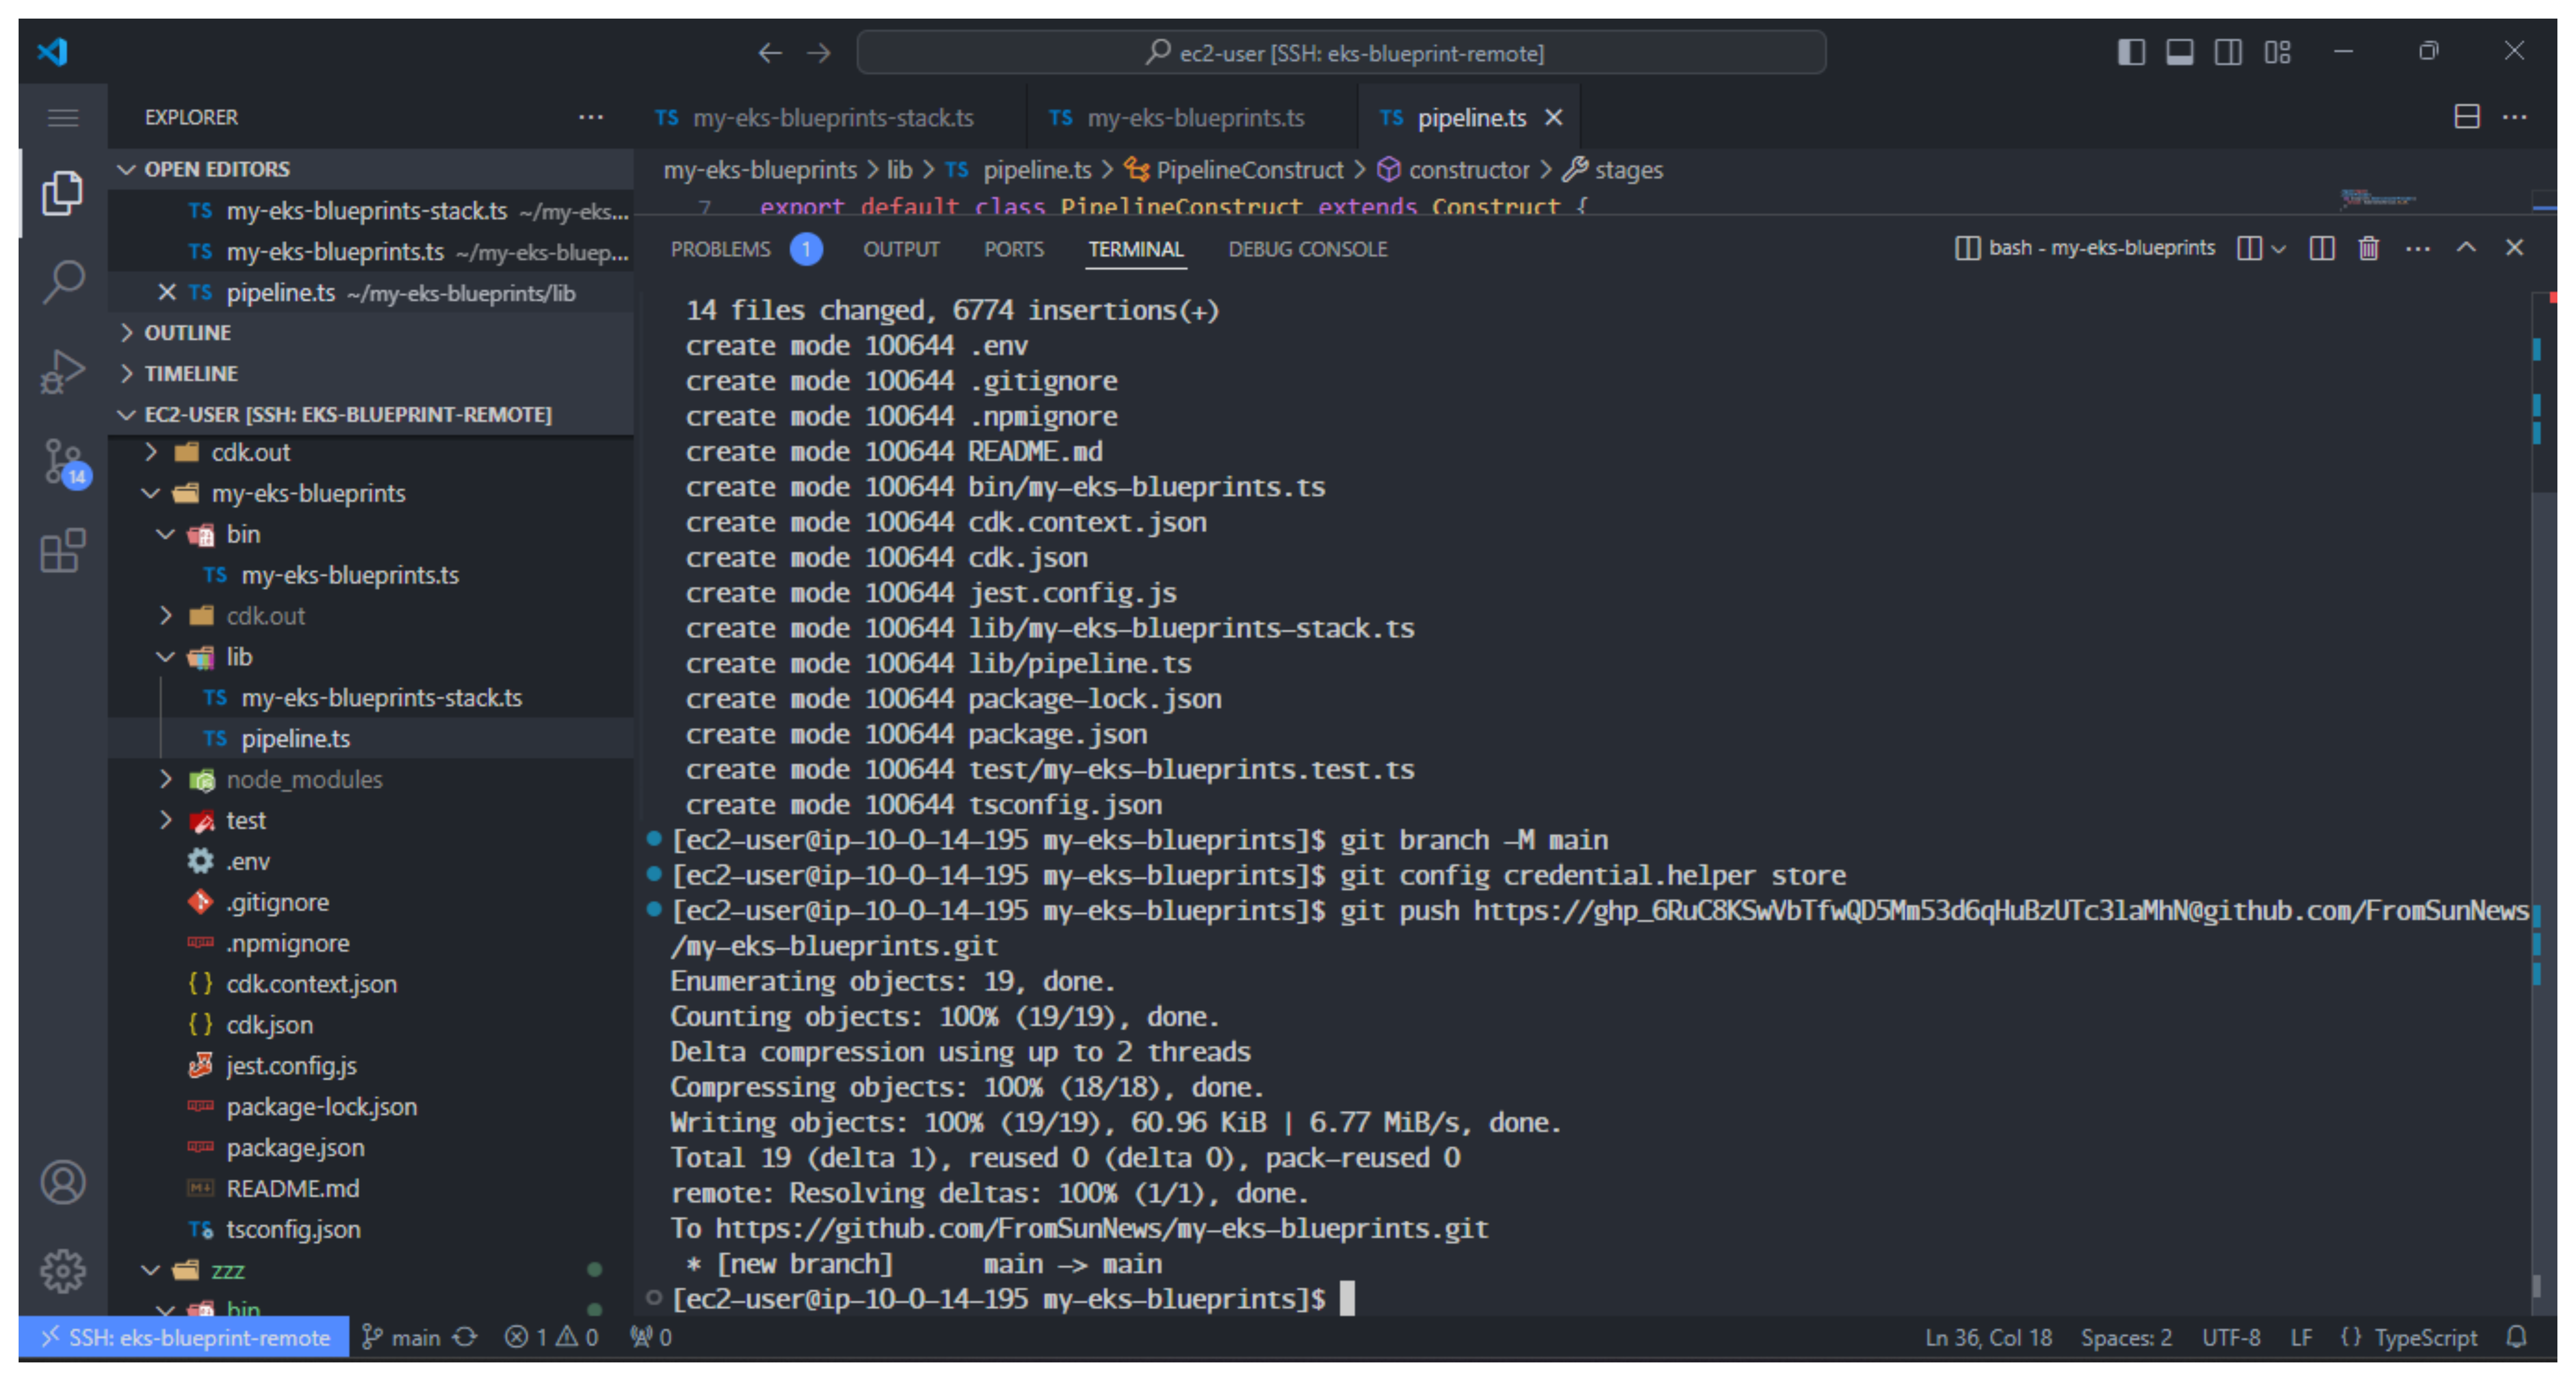2576x1381 pixels.
Task: Close the pipeline.ts editor tab
Action: (1553, 118)
